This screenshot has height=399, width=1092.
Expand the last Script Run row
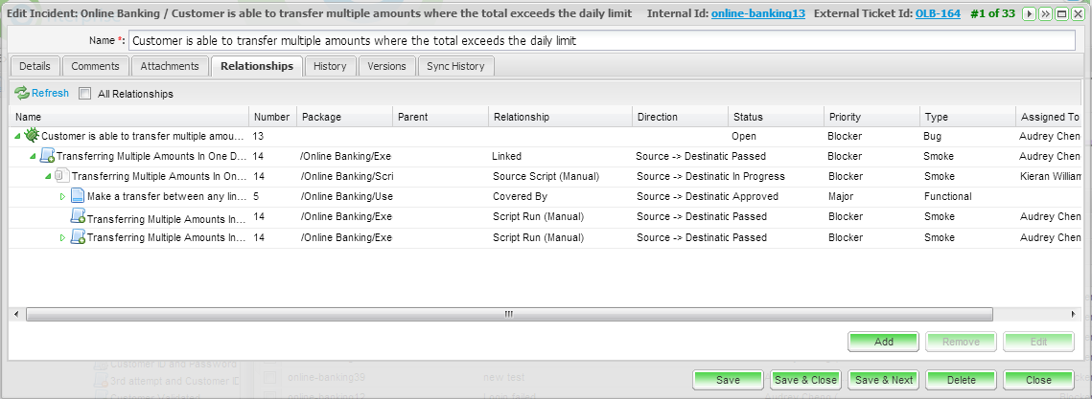(63, 237)
